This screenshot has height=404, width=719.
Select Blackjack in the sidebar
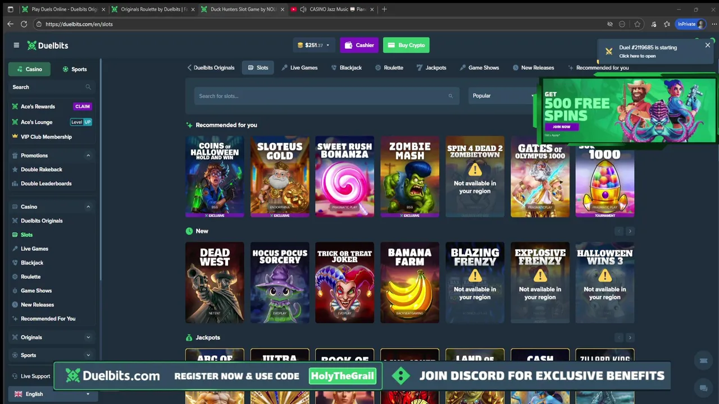pos(32,263)
